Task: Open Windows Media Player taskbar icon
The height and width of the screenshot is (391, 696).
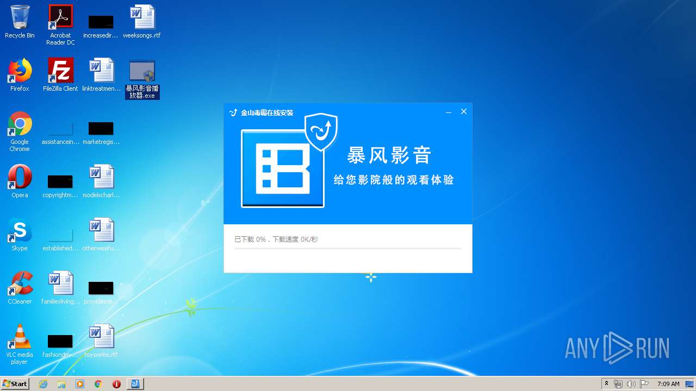Action: tap(80, 384)
